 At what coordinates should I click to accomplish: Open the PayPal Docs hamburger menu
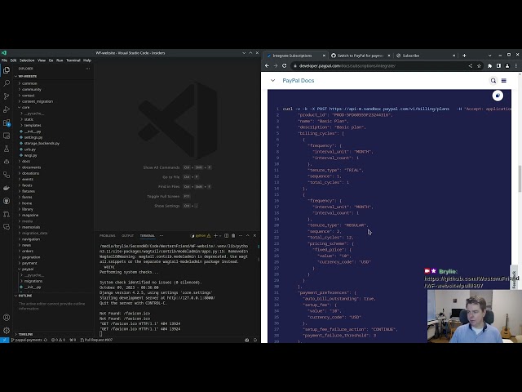pos(504,80)
